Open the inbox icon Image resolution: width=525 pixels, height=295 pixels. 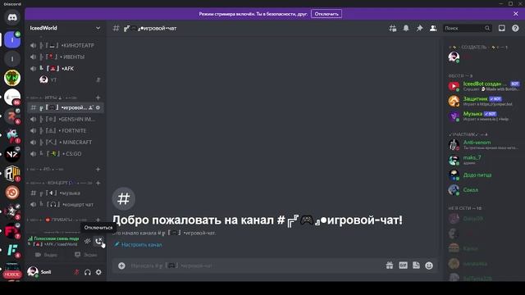[x=501, y=28]
